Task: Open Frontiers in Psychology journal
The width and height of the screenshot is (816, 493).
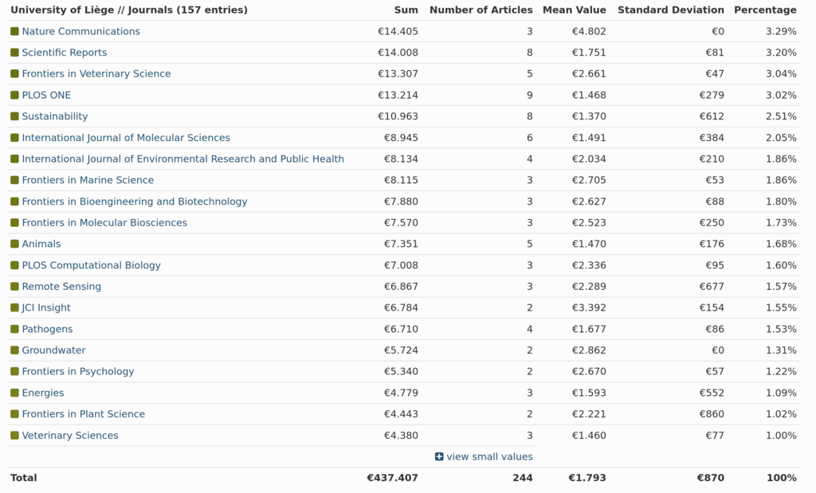Action: pyautogui.click(x=78, y=372)
